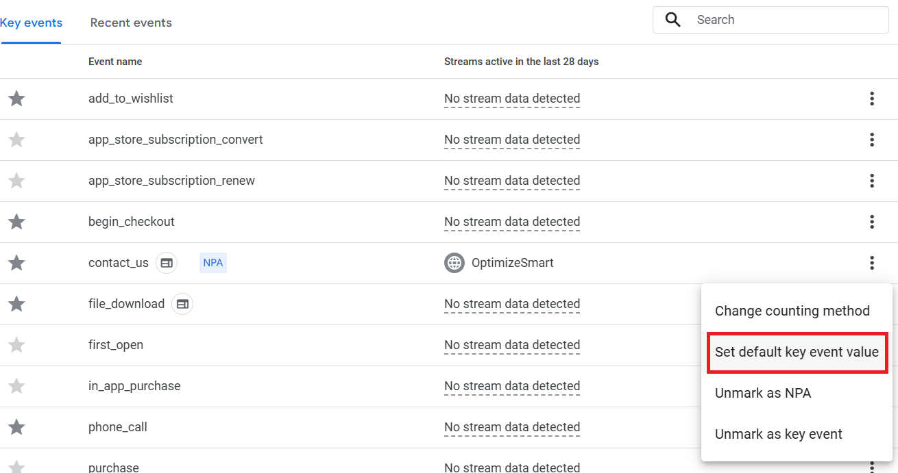This screenshot has height=473, width=898.
Task: Toggle the star for begin_checkout
Action: pos(16,222)
